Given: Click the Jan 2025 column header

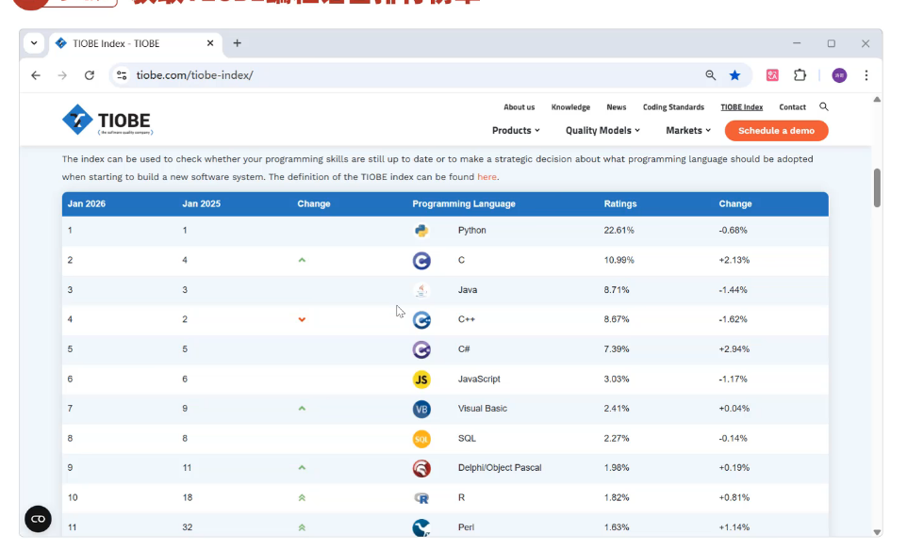Looking at the screenshot, I should tap(202, 204).
